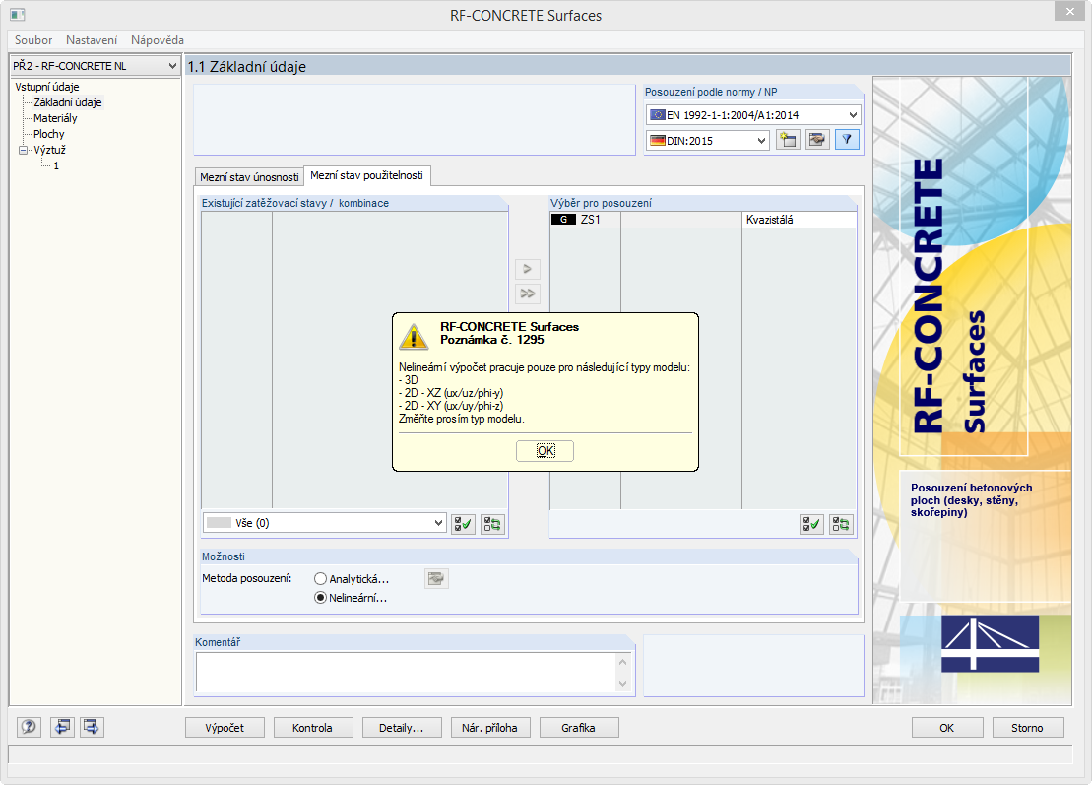Viewport: 1092px width, 785px height.
Task: Click the application icon in title bar
Action: point(18,15)
